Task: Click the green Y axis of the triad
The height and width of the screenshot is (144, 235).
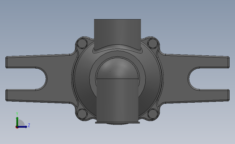Action: [x=17, y=121]
